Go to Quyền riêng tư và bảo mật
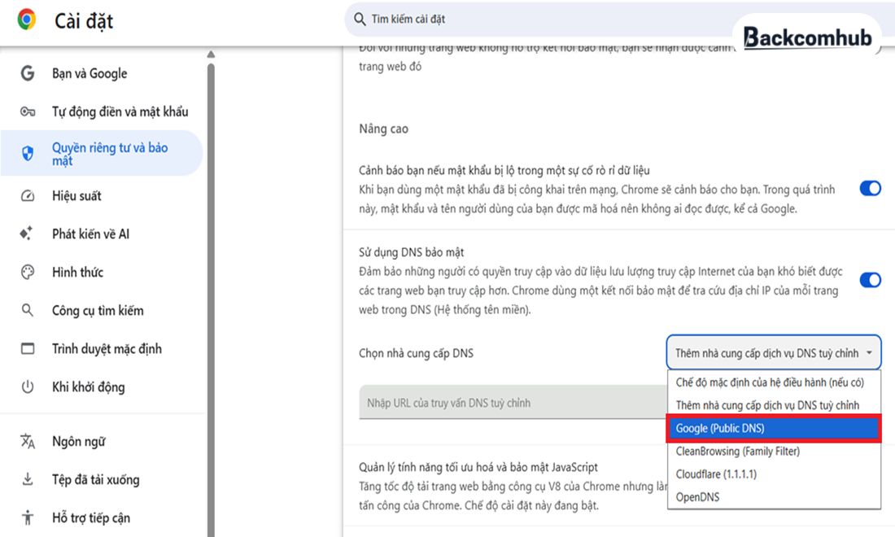This screenshot has height=537, width=895. (102, 153)
